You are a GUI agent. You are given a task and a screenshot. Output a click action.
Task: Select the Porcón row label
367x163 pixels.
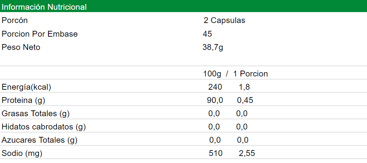pos(15,21)
